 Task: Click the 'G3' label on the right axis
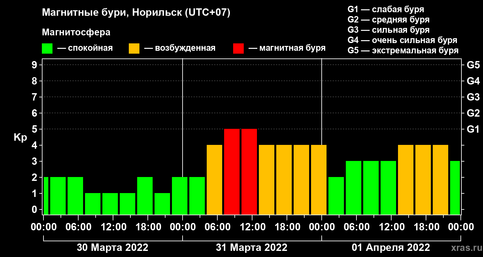pos(473,97)
